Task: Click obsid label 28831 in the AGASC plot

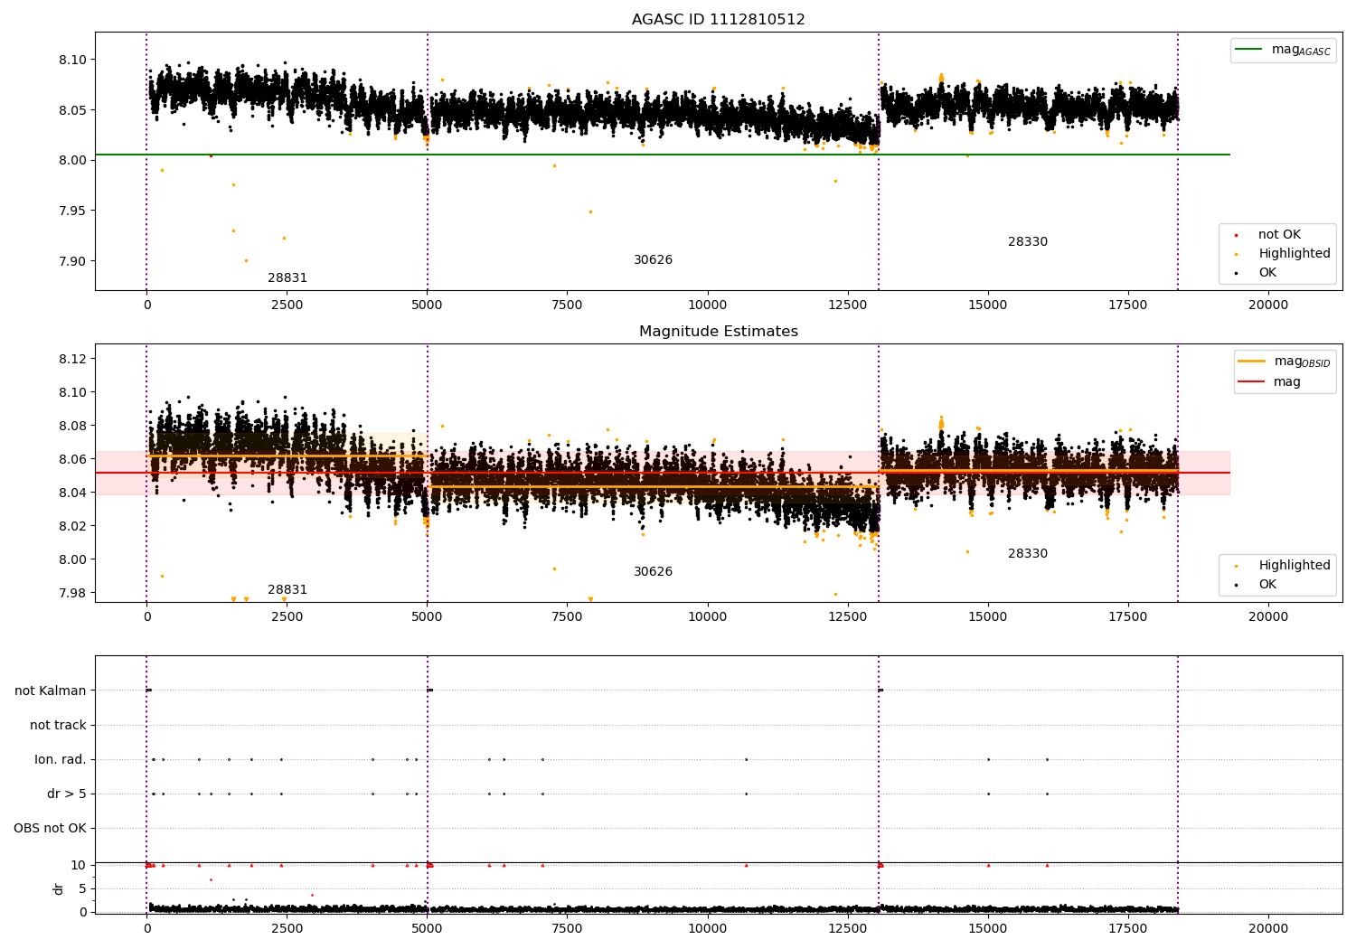Action: point(287,278)
